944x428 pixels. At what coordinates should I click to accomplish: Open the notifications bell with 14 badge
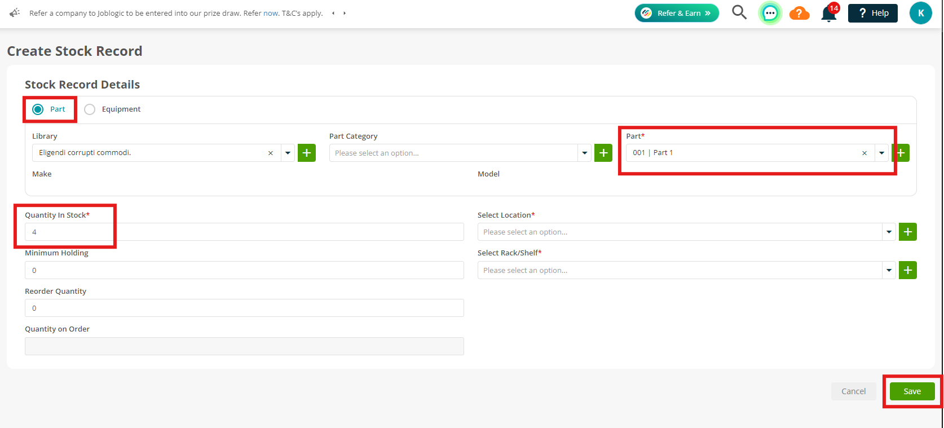tap(830, 12)
